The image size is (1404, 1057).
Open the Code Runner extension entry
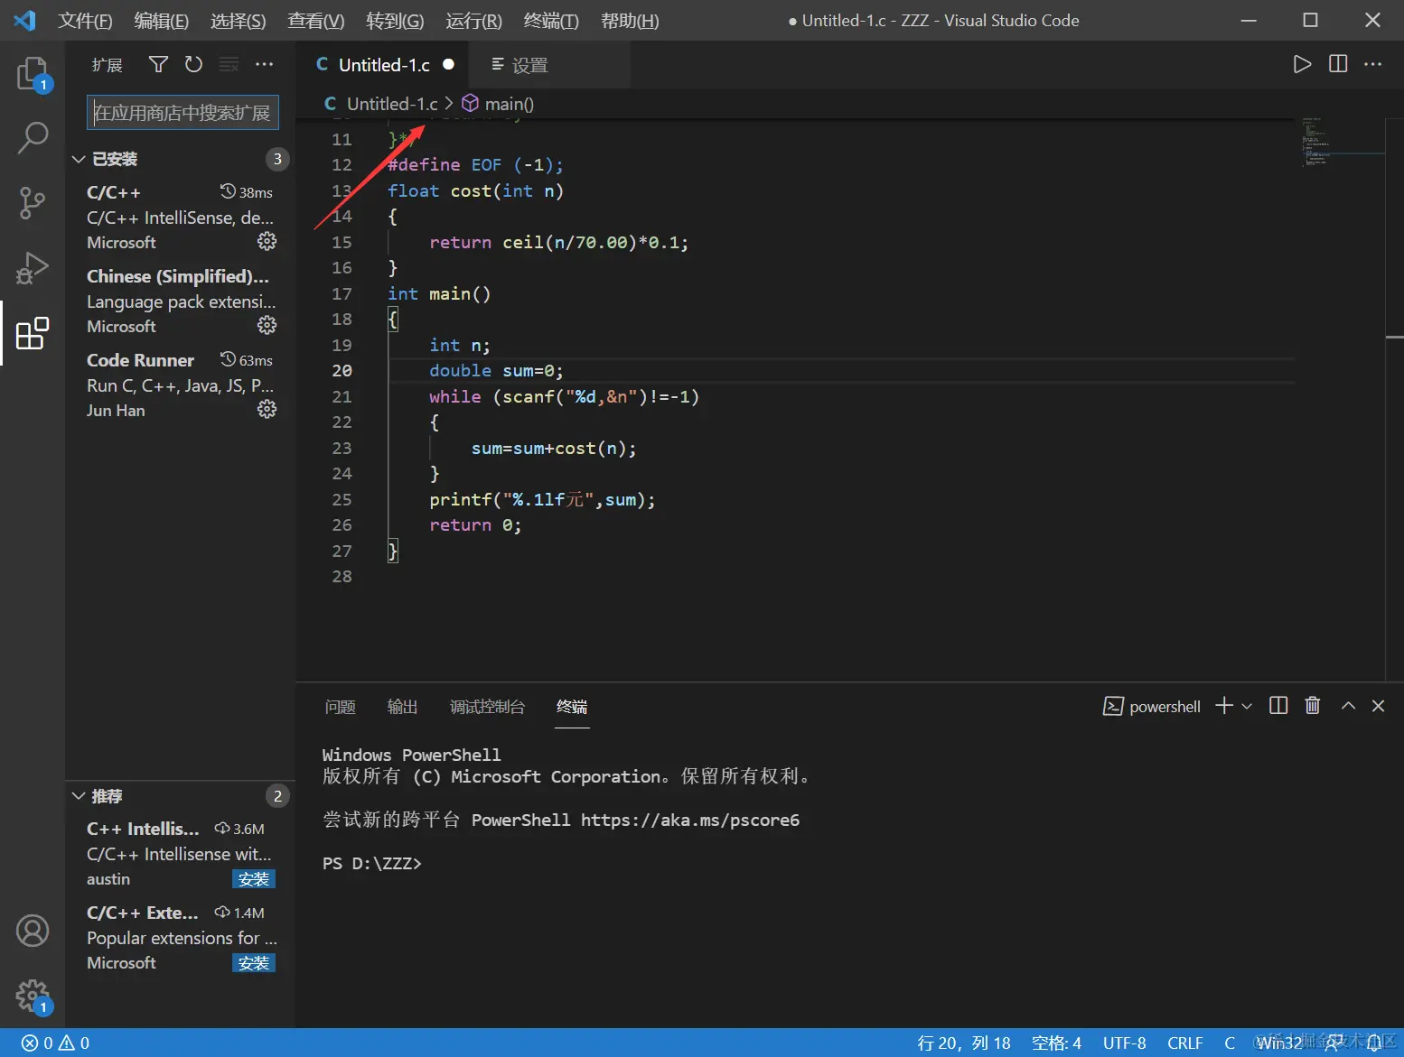pos(181,385)
